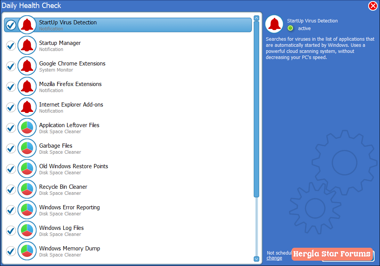Toggle the Old Windows Restore Points checkbox
Viewport: 380px width, 266px height.
tap(11, 169)
